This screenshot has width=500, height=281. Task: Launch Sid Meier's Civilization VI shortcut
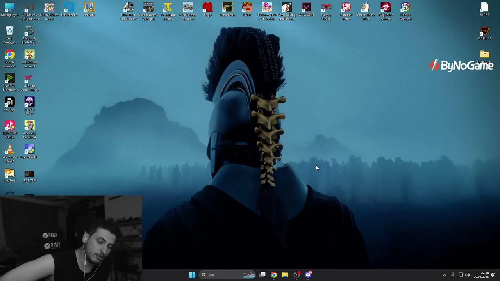(x=29, y=11)
